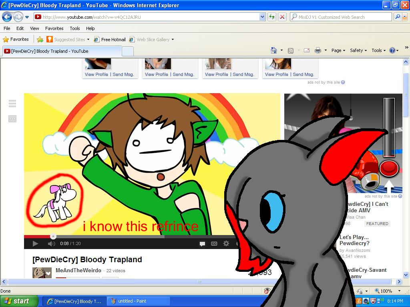
Task: Open the video player settings gear
Action: (x=226, y=243)
